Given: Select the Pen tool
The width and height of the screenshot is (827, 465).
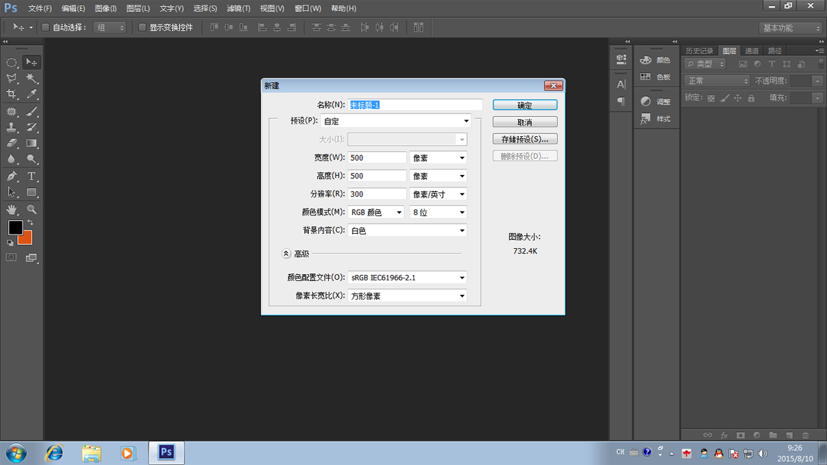Looking at the screenshot, I should pos(12,176).
